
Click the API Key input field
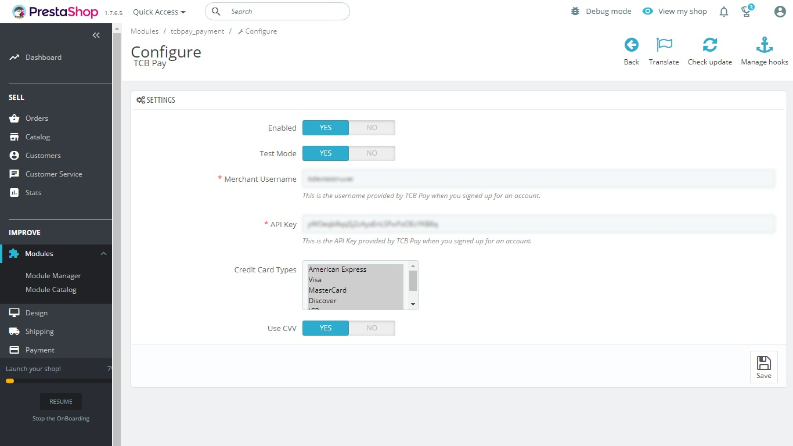coord(539,224)
